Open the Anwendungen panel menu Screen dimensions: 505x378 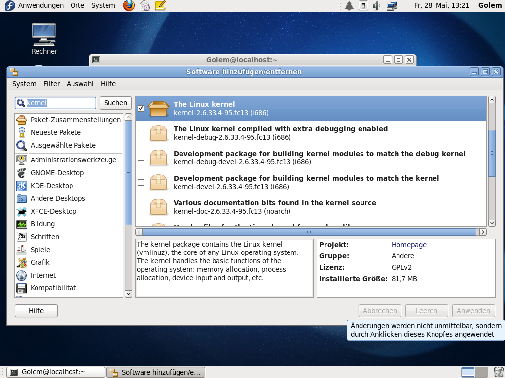[40, 5]
